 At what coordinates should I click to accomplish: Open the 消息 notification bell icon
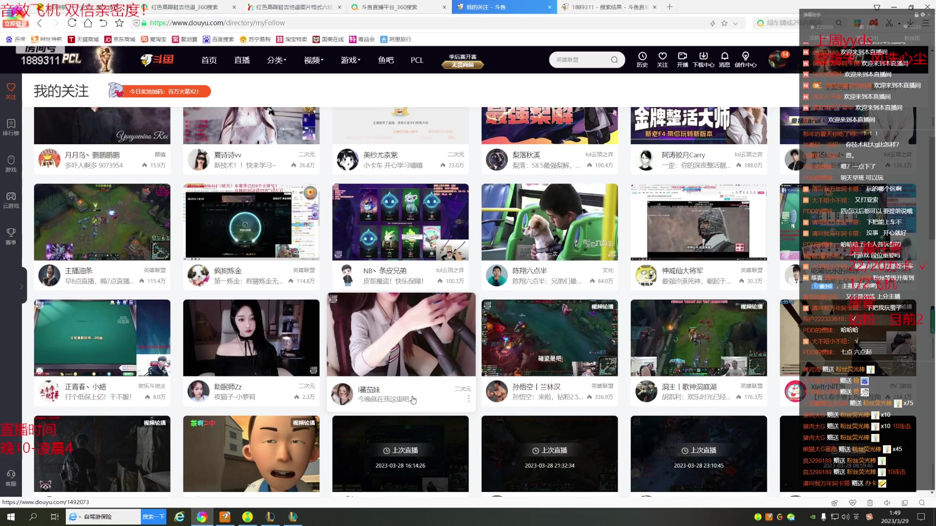coord(724,59)
